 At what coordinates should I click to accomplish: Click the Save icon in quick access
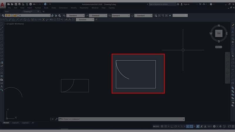16,4
